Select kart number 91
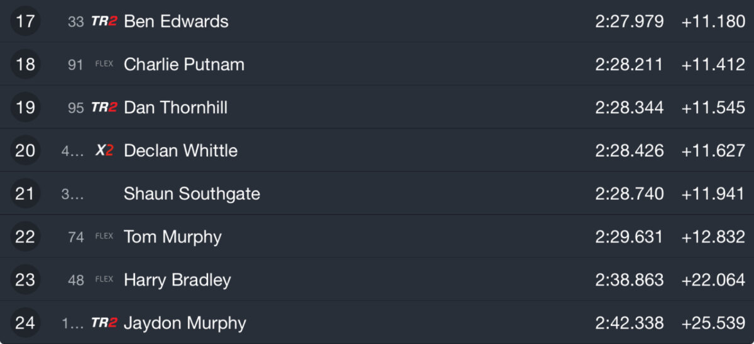Viewport: 754px width, 344px height. pos(75,65)
